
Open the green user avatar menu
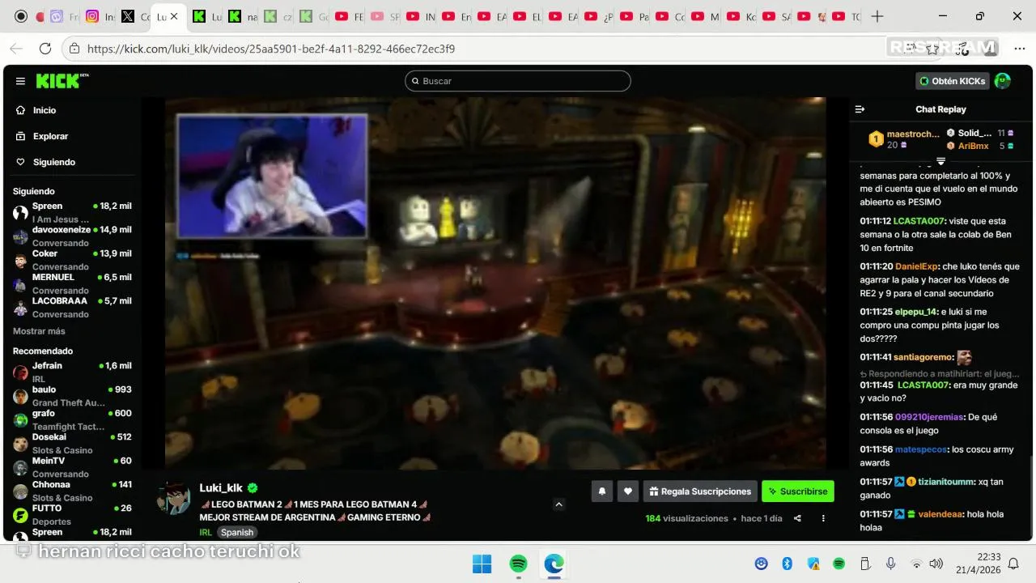click(1002, 81)
